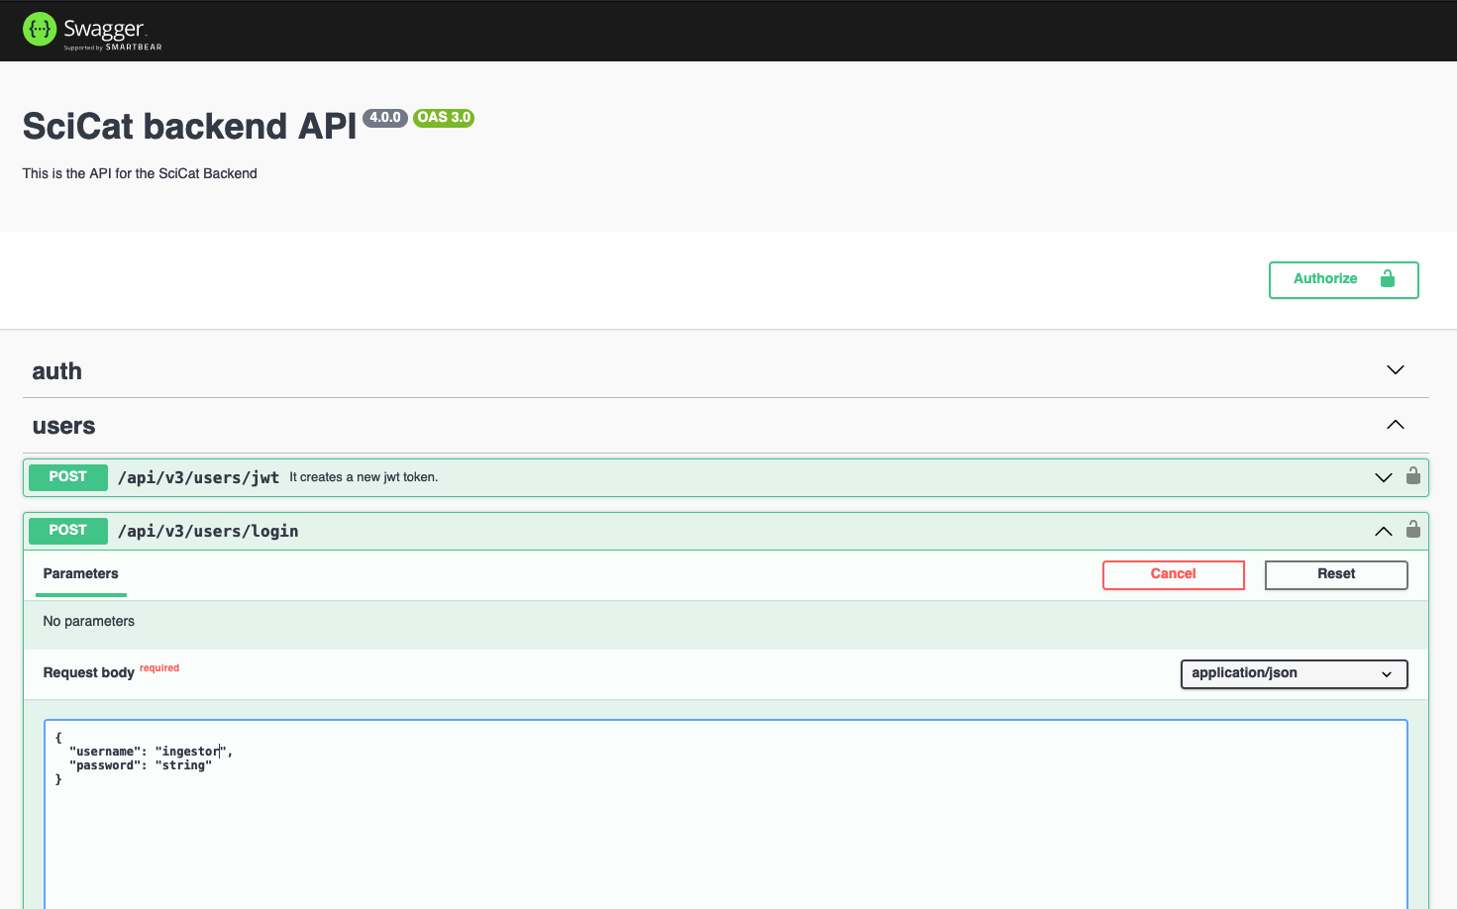Click the POST badge on users/jwt
Viewport: 1457px width, 909px height.
tap(67, 477)
